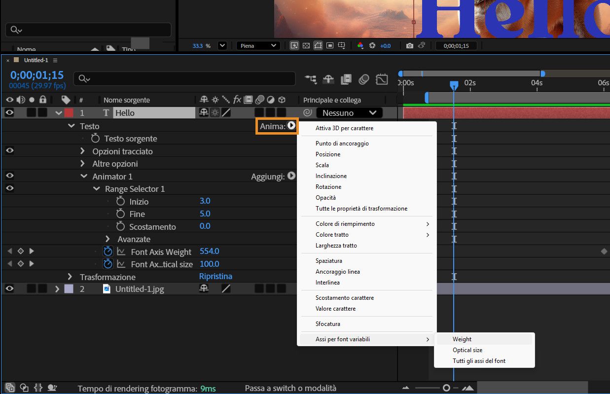Screen dimensions: 610x394
Task: Toggle continuous rasterize switch on Hello layer
Action: tap(215, 112)
